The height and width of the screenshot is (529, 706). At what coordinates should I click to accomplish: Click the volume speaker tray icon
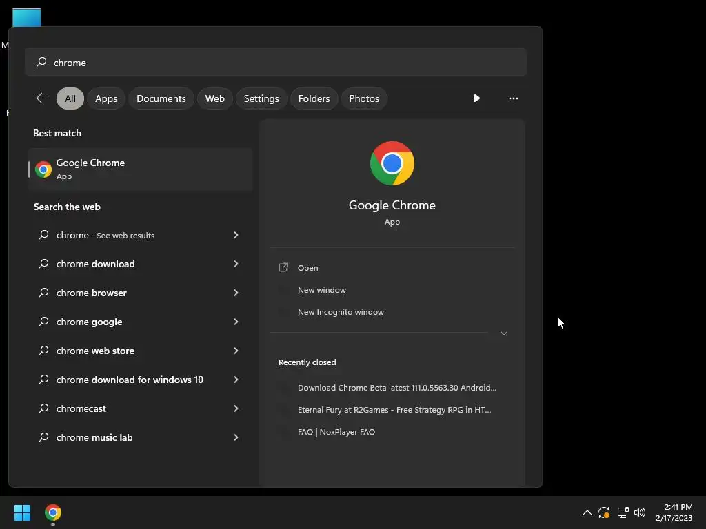(640, 512)
